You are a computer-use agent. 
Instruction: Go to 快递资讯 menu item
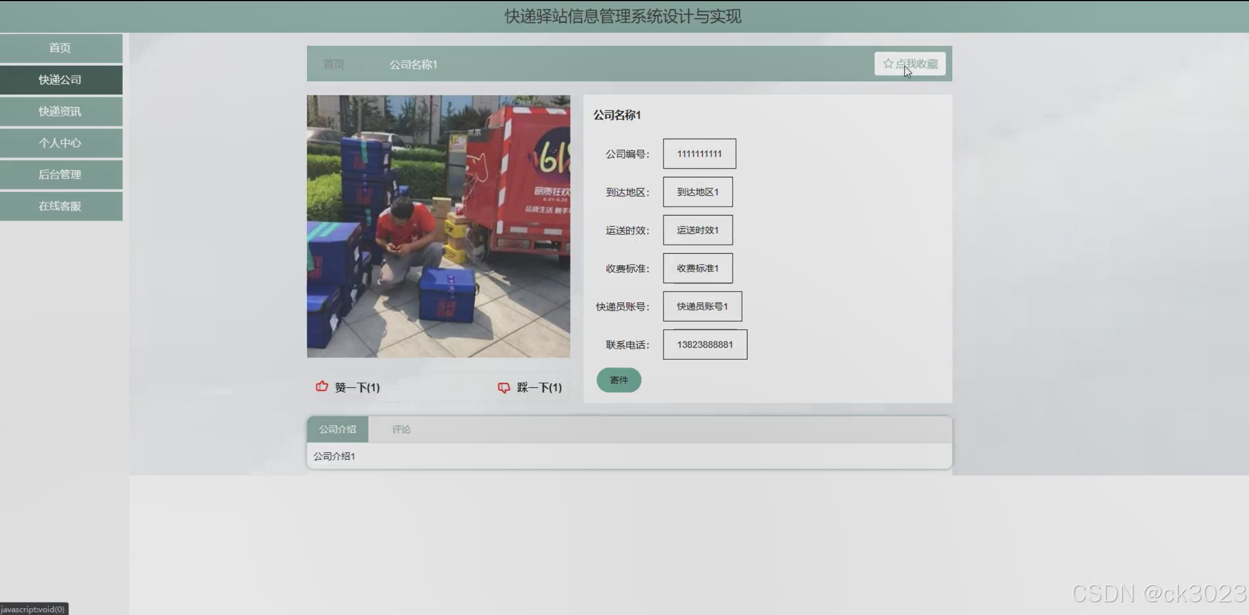click(x=60, y=112)
